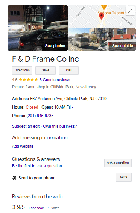Click the Call button
The image size is (140, 213).
tap(68, 71)
